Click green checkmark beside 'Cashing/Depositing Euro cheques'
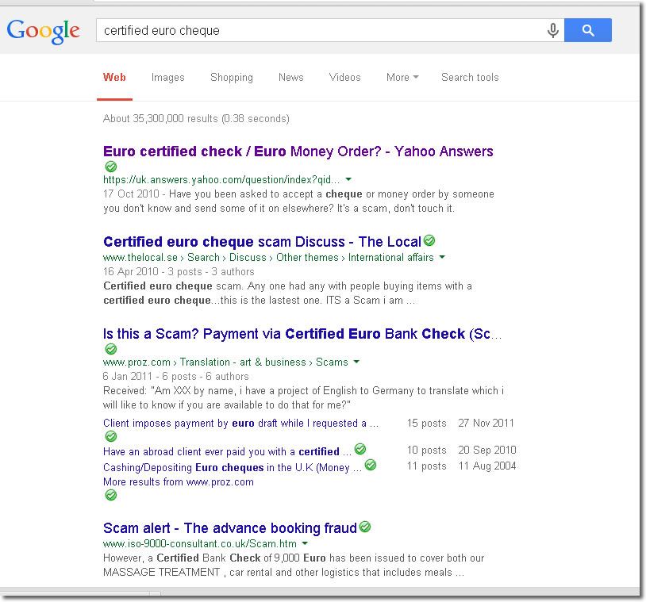 click(370, 466)
